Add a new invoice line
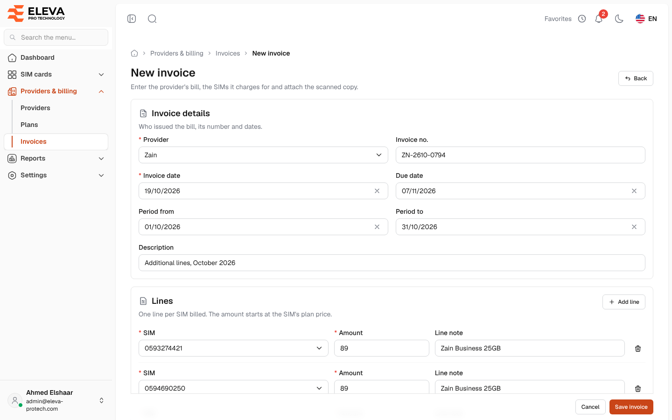Screen dimensions: 672x420 pos(624,302)
